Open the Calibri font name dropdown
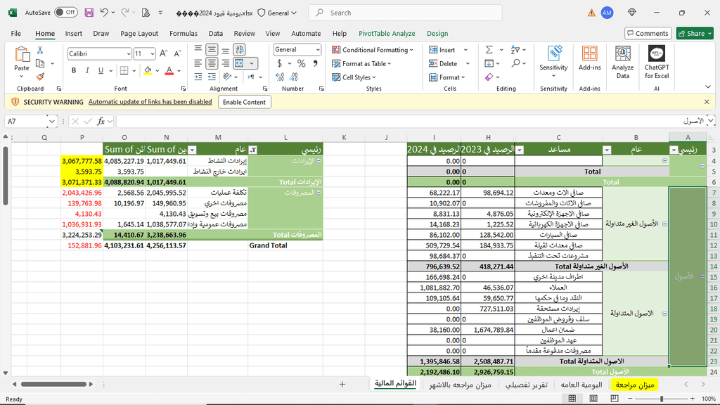Viewport: 720px width, 405px height. pos(127,54)
